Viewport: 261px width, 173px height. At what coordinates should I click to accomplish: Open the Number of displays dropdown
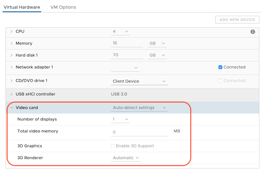click(120, 119)
